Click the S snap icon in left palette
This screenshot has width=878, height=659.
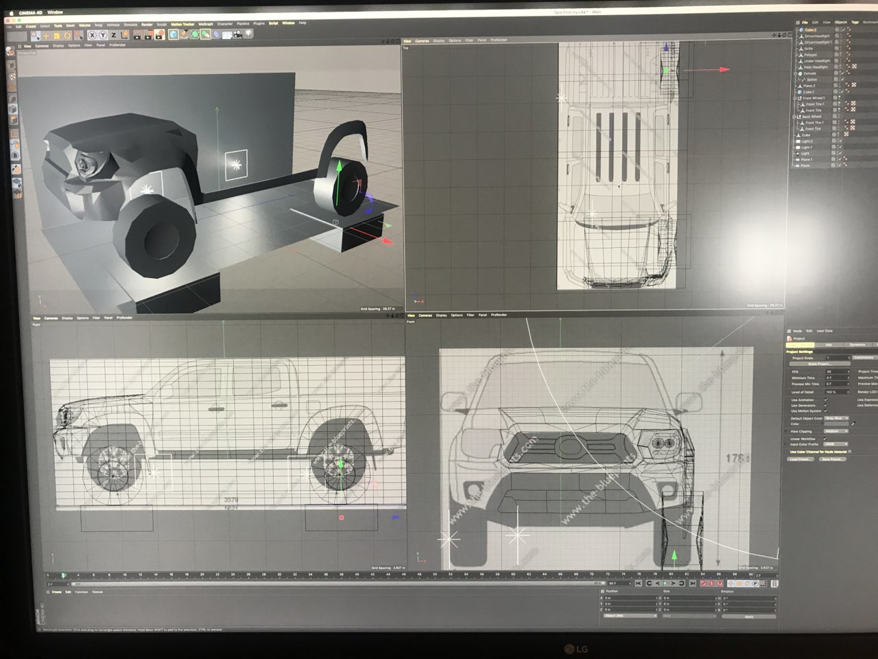(x=14, y=156)
